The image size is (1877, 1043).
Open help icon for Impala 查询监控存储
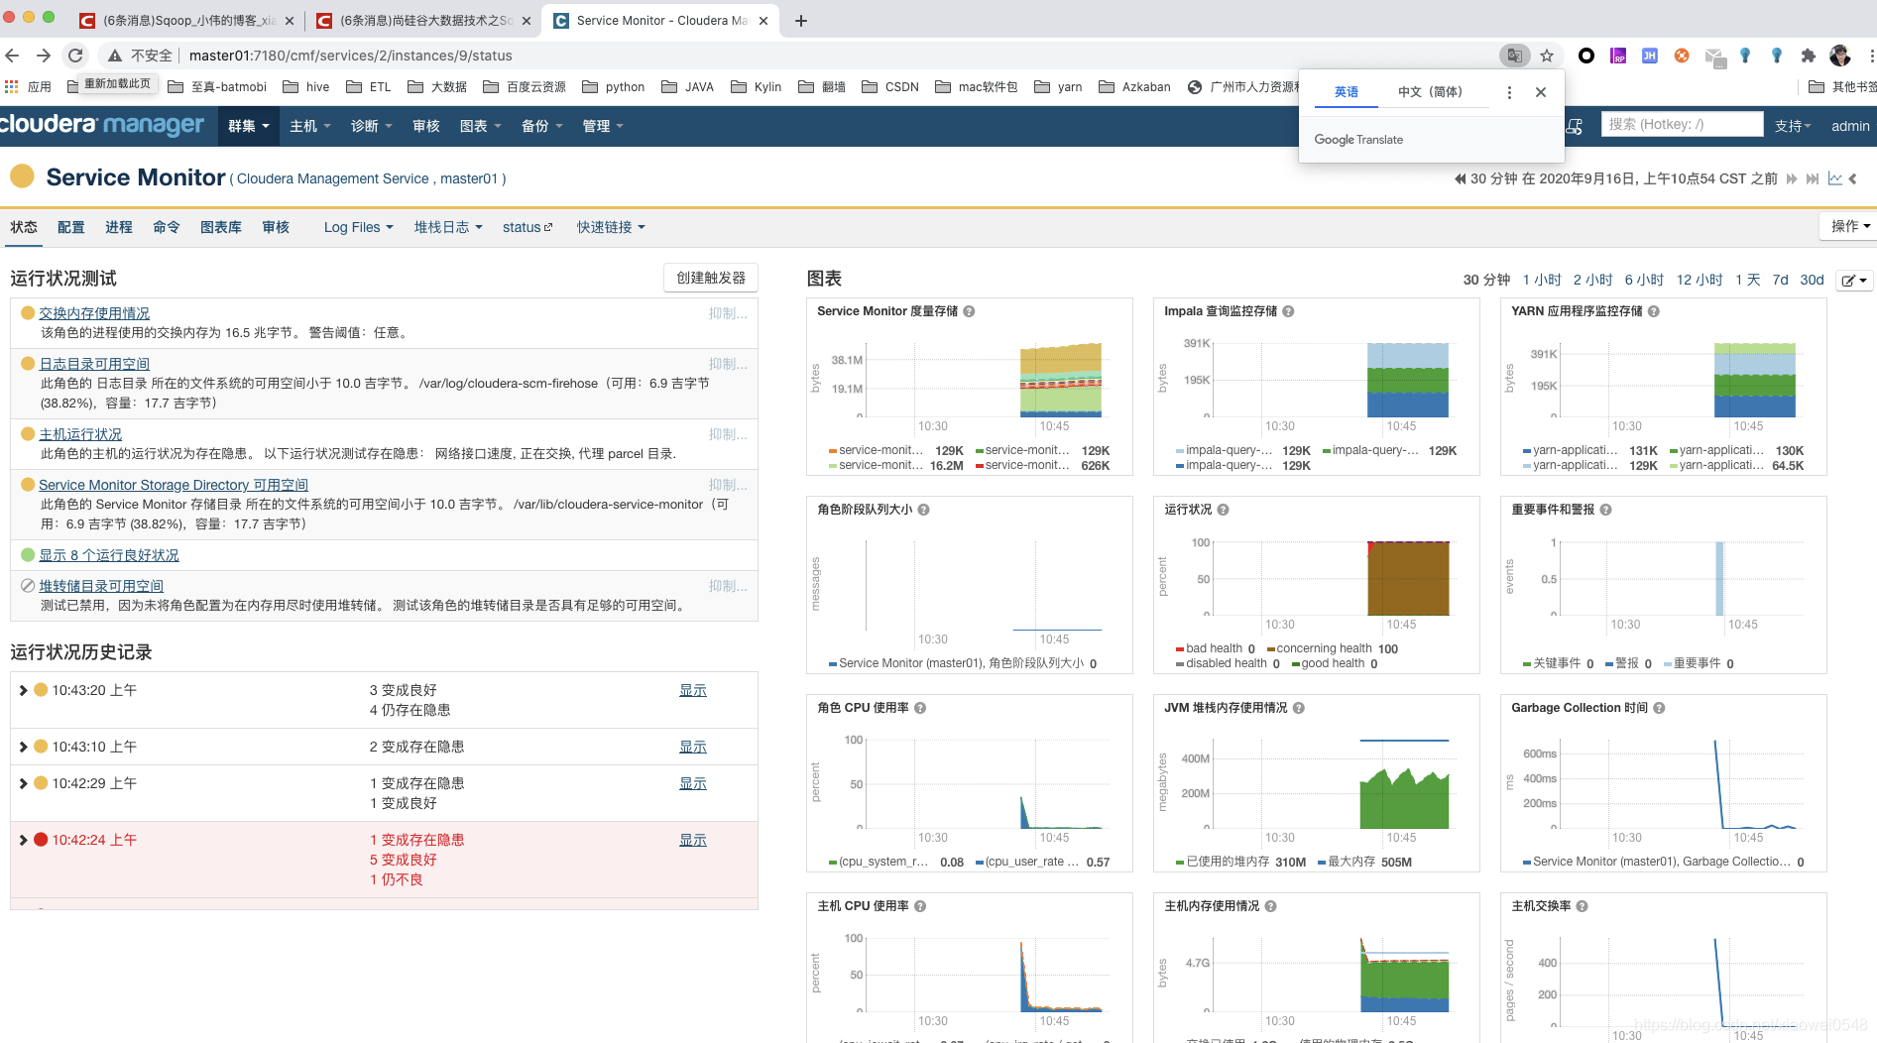1288,311
